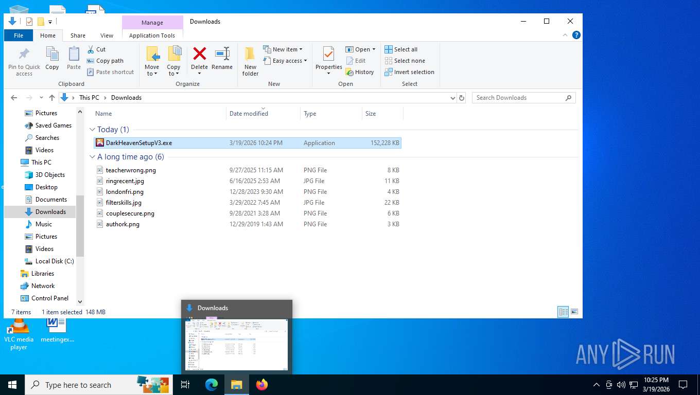
Task: Switch to the View ribbon tab
Action: pyautogui.click(x=107, y=35)
